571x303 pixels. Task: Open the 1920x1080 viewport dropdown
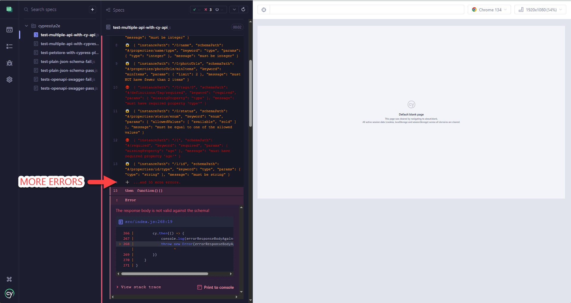coord(540,9)
